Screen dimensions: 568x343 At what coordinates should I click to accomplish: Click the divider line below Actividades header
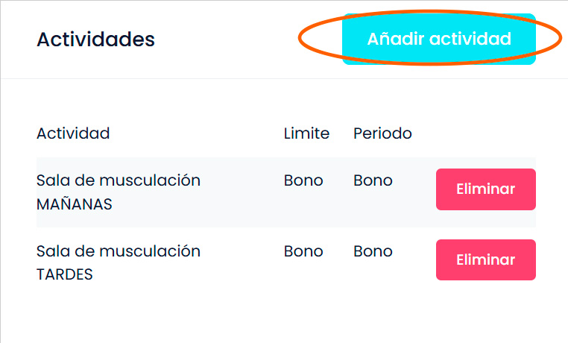click(x=283, y=78)
